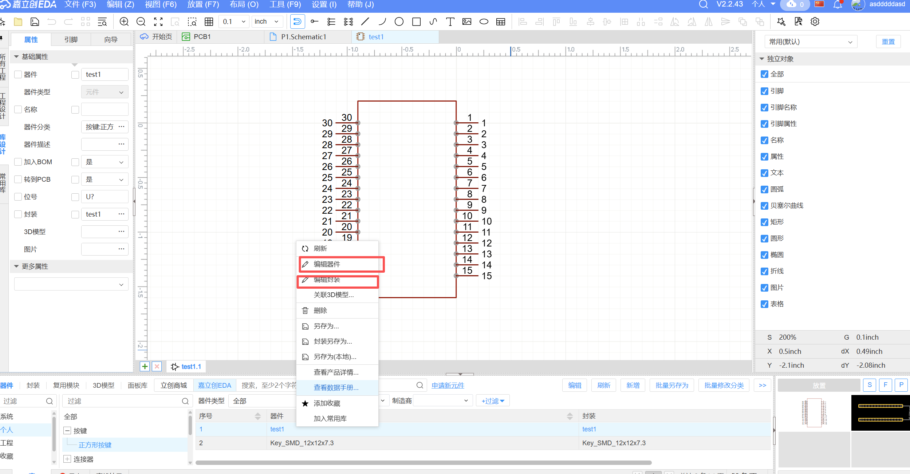The height and width of the screenshot is (474, 910).
Task: Tick the 加入BOM checkbox
Action: 18,162
